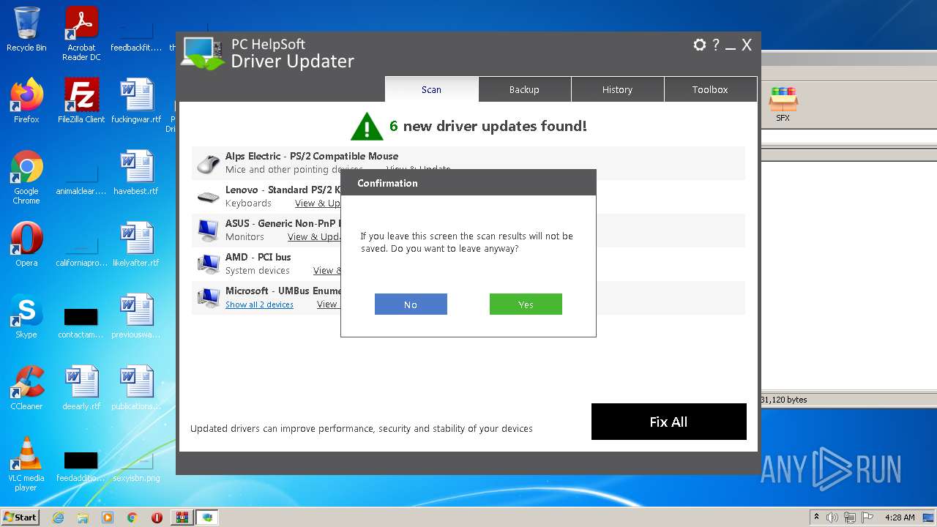This screenshot has height=527, width=937.
Task: Launch Skype desktop shortcut
Action: pyautogui.click(x=26, y=316)
